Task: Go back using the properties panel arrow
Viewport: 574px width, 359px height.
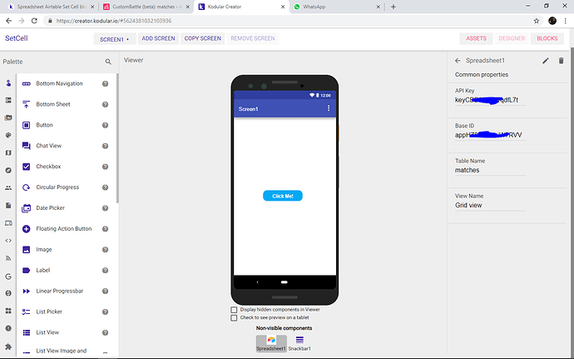Action: coord(458,61)
